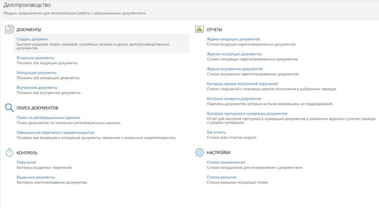
Task: Go to Поручения control
Action: 26,162
